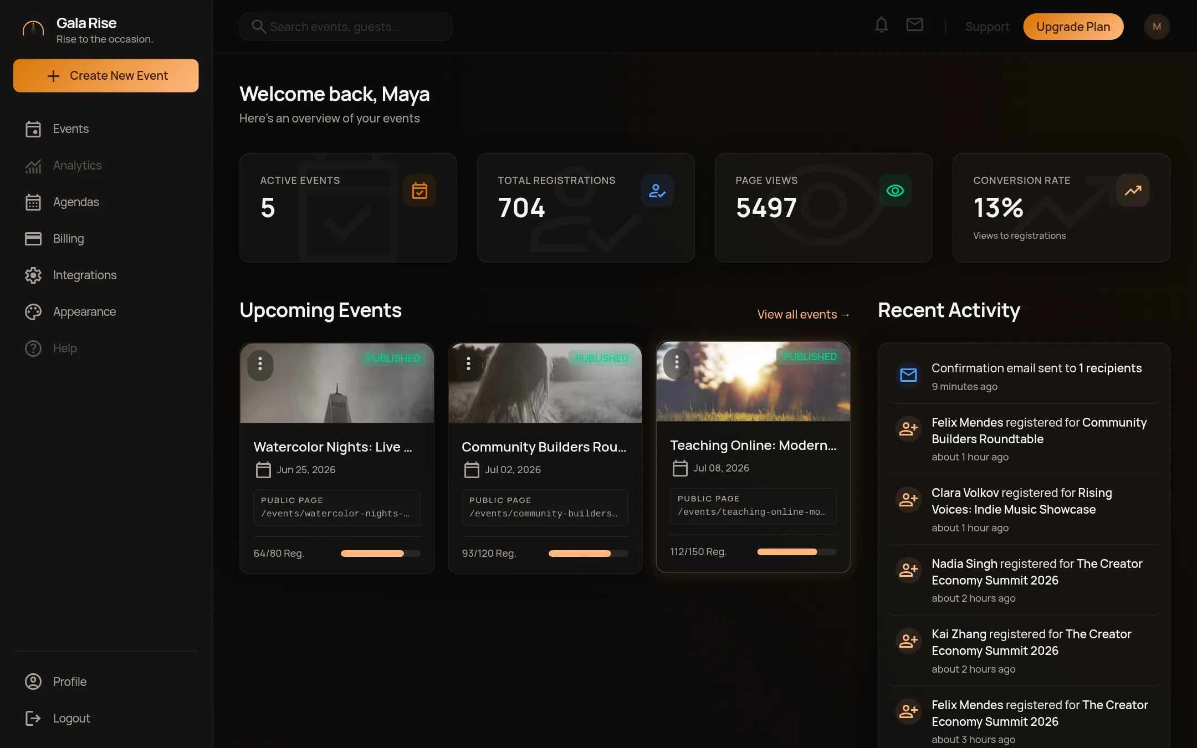Click the 64/80 registration progress bar
The image size is (1197, 748).
[380, 554]
